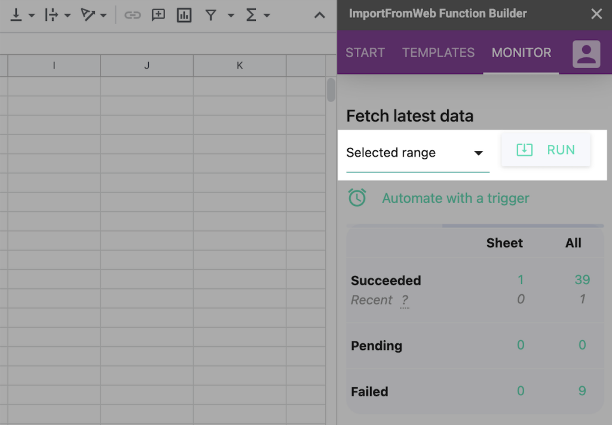Image resolution: width=612 pixels, height=425 pixels.
Task: Click the insert link icon
Action: point(132,15)
